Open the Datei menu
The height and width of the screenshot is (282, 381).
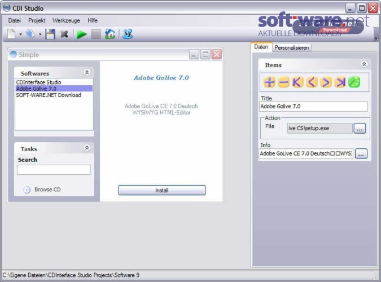pyautogui.click(x=14, y=20)
